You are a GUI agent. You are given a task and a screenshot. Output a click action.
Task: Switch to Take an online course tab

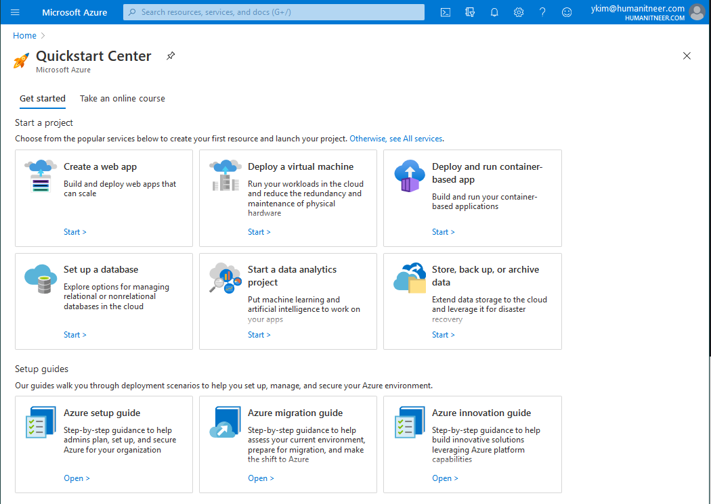(123, 98)
